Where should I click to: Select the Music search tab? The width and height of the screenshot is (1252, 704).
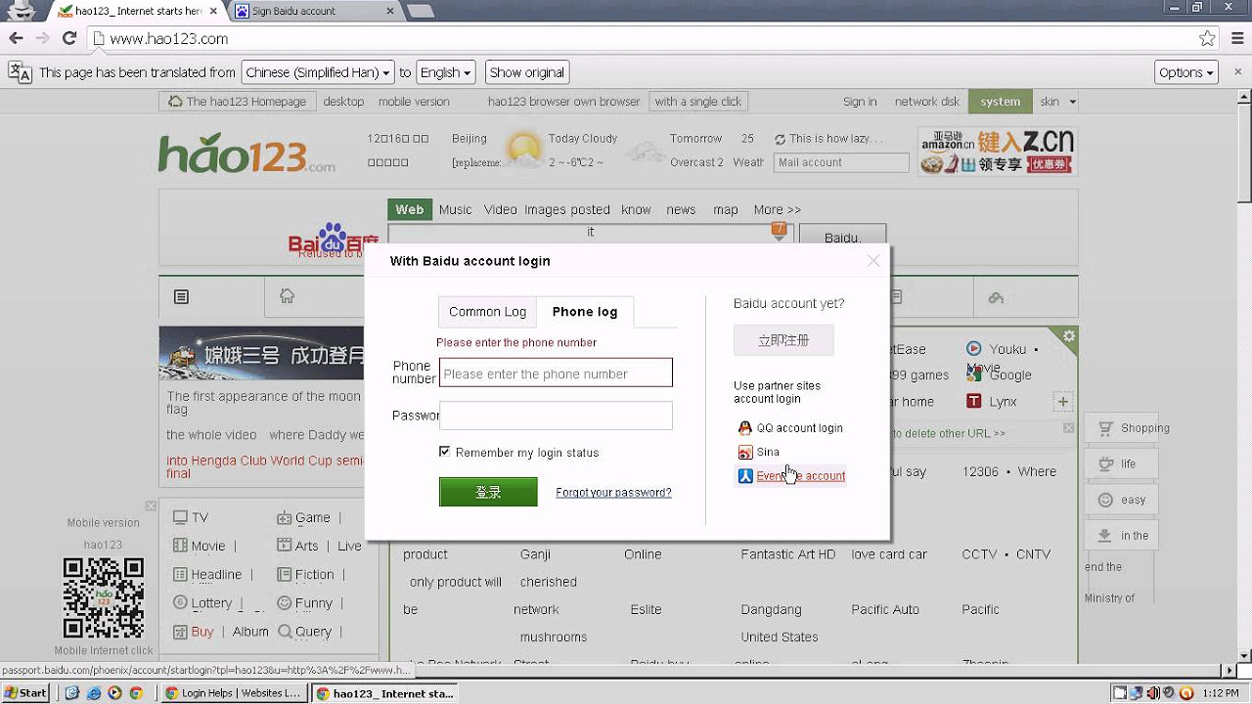click(455, 209)
